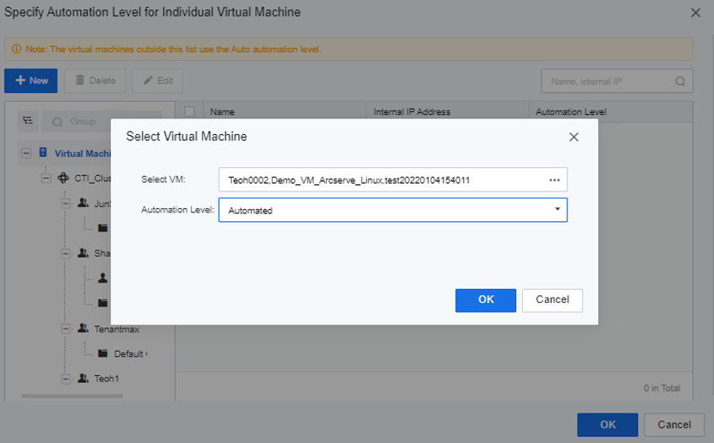Click the Delete button
This screenshot has height=443, width=714.
[x=95, y=80]
